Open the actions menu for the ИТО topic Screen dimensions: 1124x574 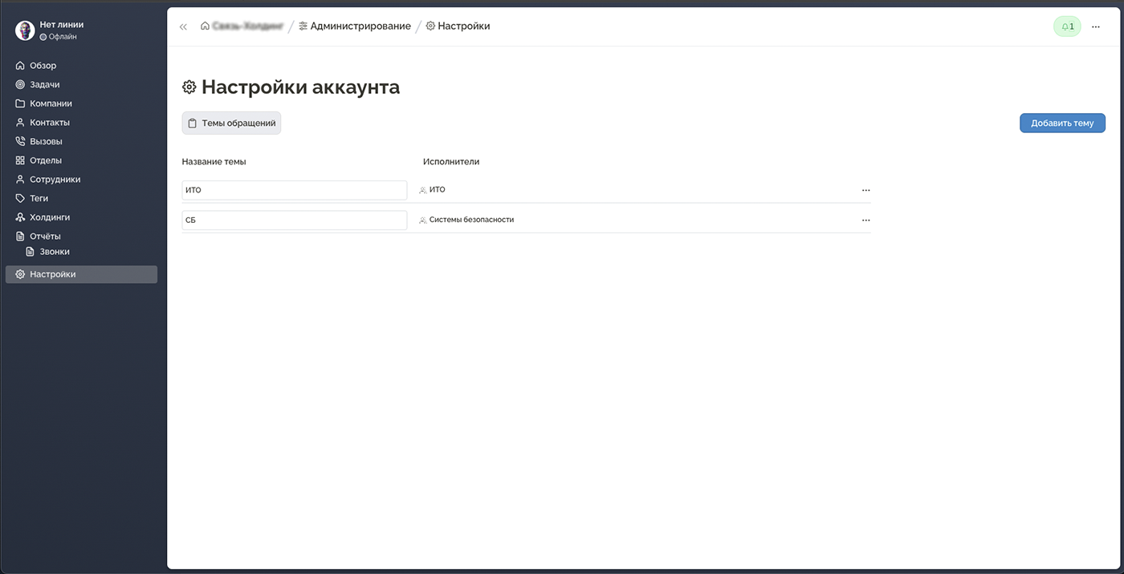point(865,190)
